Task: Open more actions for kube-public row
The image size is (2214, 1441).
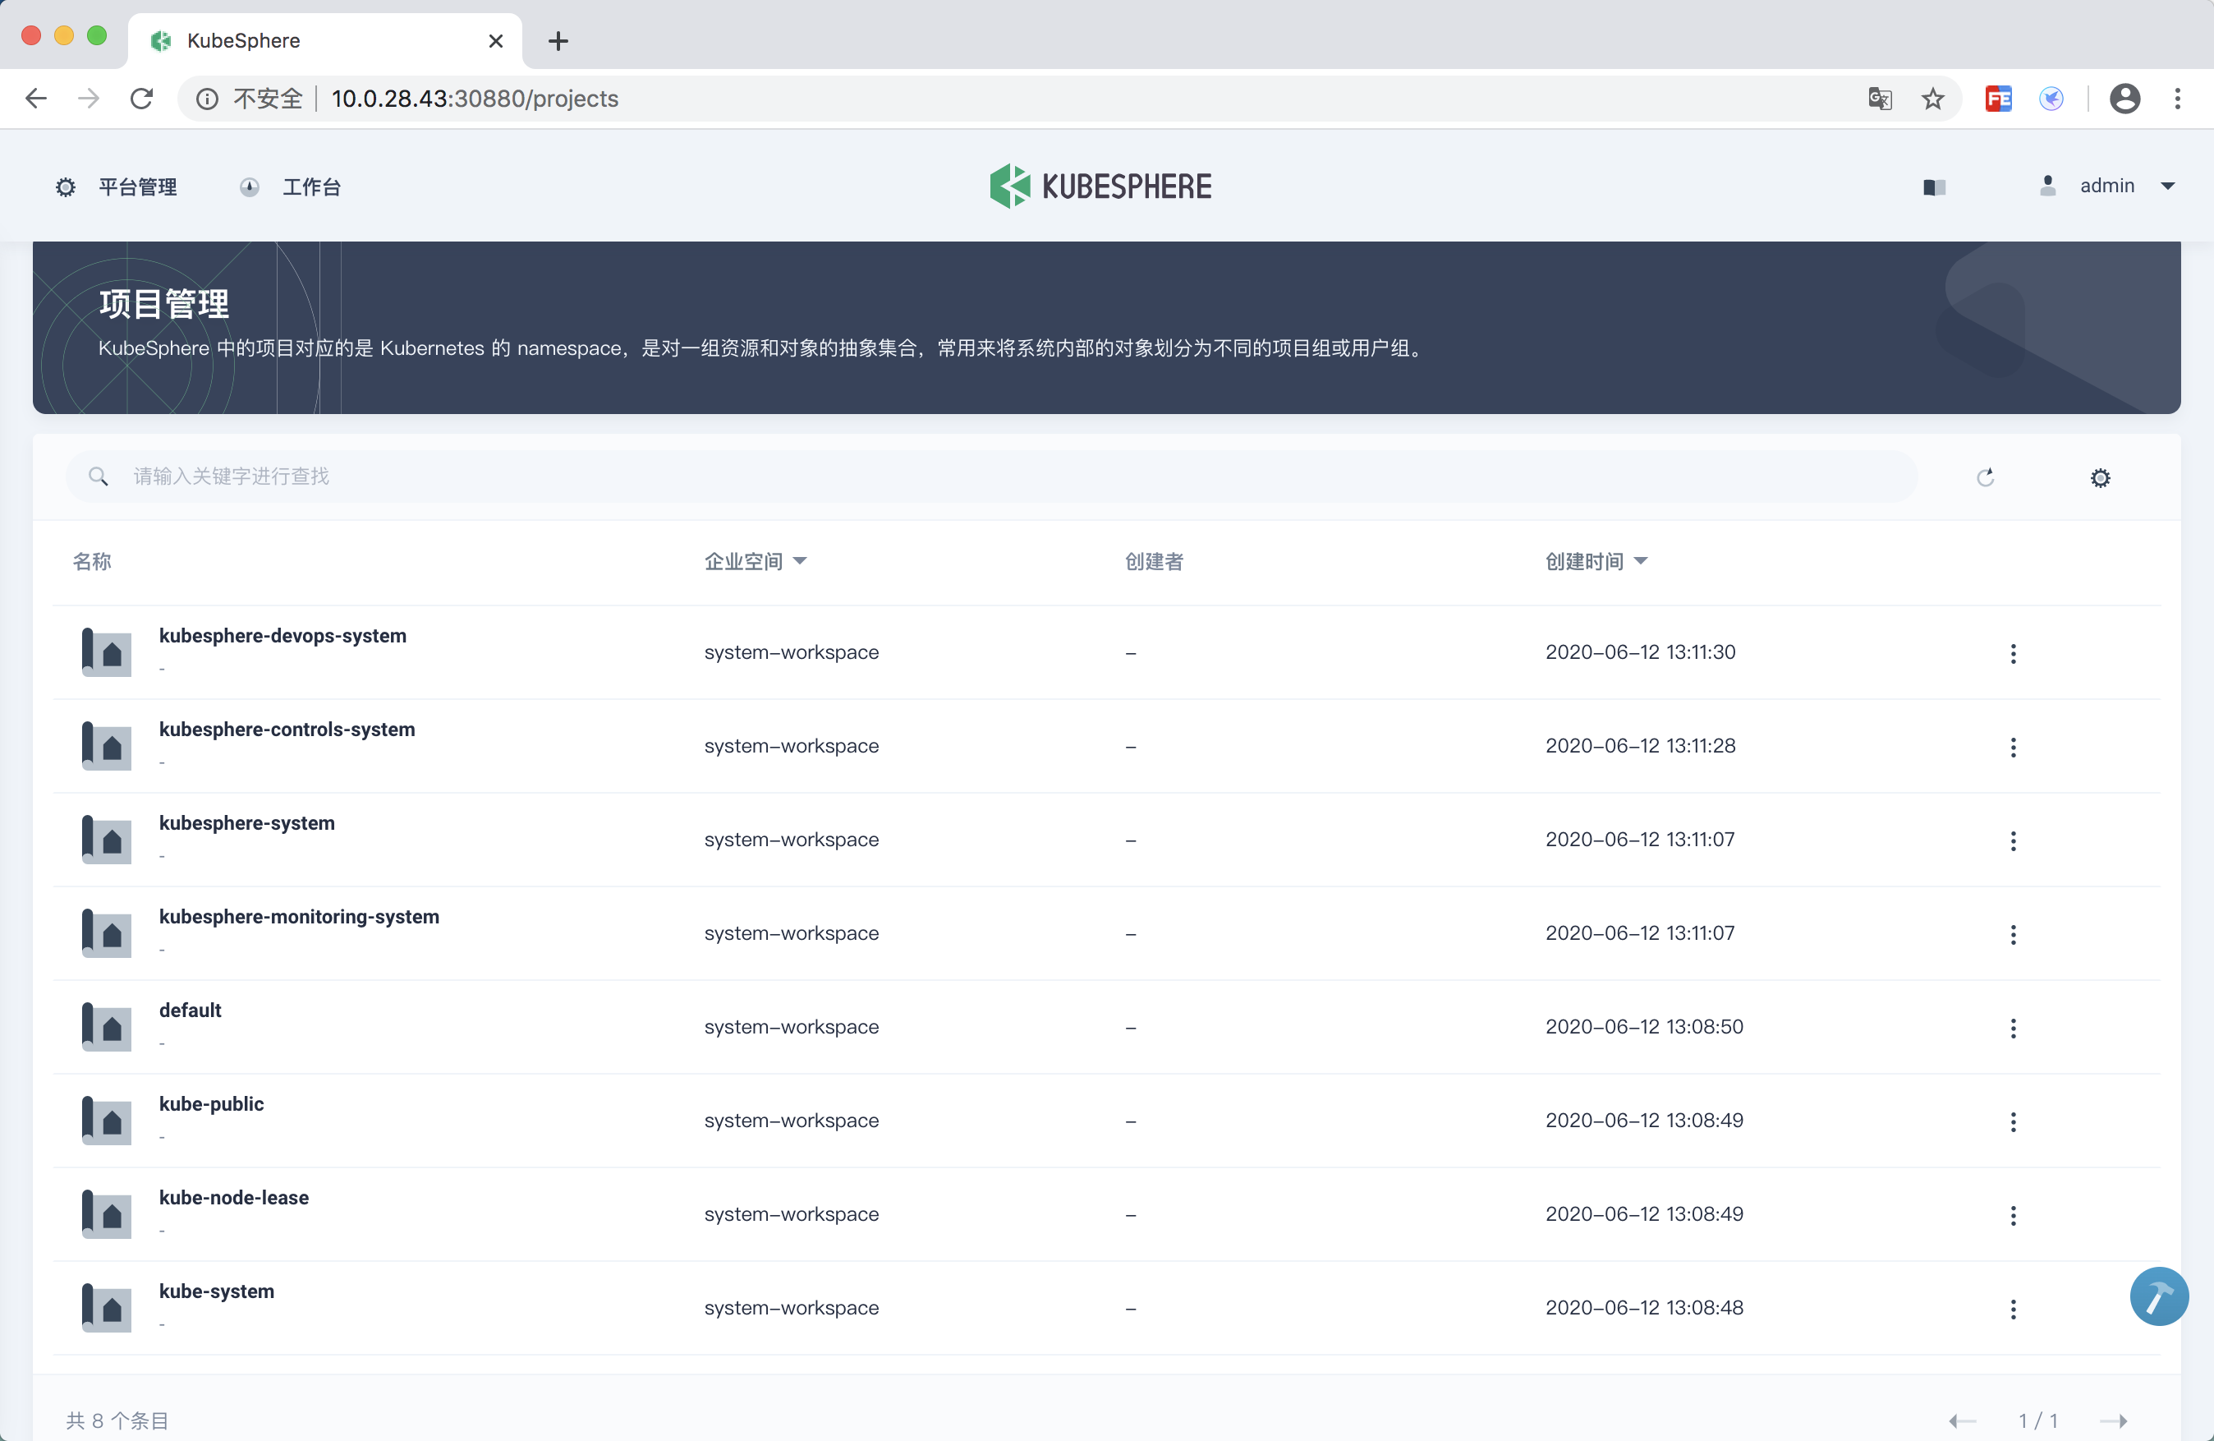Action: [x=2012, y=1121]
